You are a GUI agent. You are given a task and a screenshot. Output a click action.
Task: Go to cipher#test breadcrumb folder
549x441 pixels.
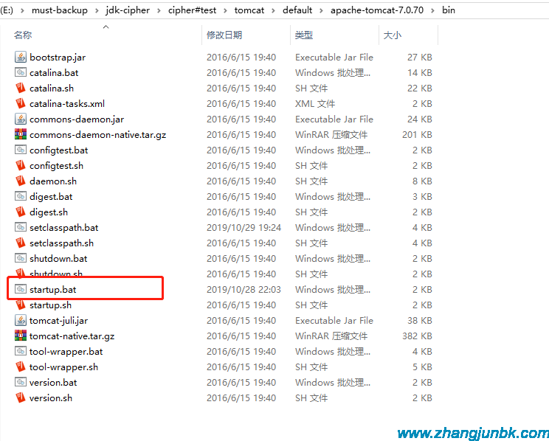click(192, 10)
